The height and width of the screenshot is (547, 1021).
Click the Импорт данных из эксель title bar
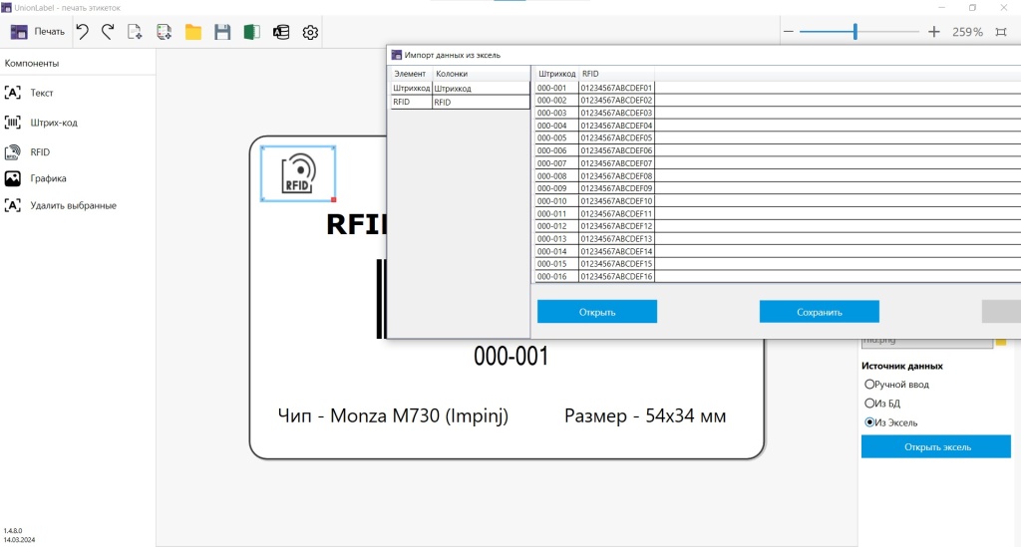coord(703,55)
